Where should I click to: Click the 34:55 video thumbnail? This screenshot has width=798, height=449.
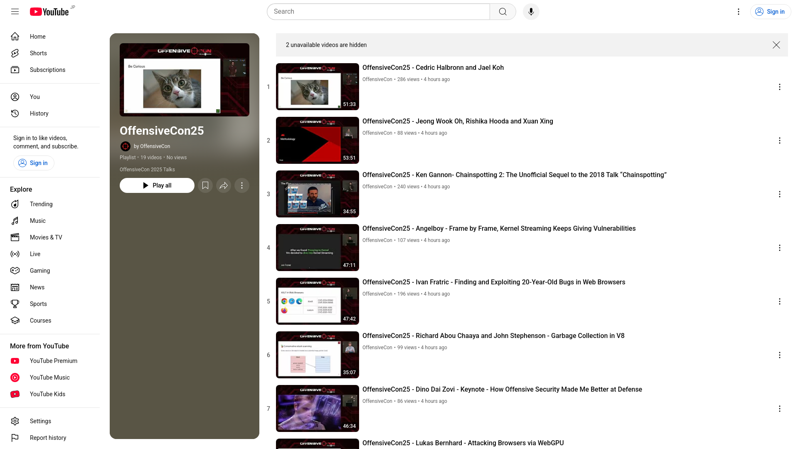pos(318,194)
